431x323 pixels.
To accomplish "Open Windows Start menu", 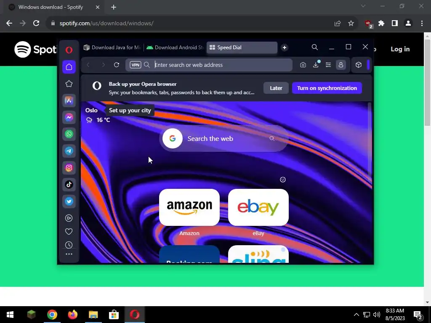I will pos(10,315).
